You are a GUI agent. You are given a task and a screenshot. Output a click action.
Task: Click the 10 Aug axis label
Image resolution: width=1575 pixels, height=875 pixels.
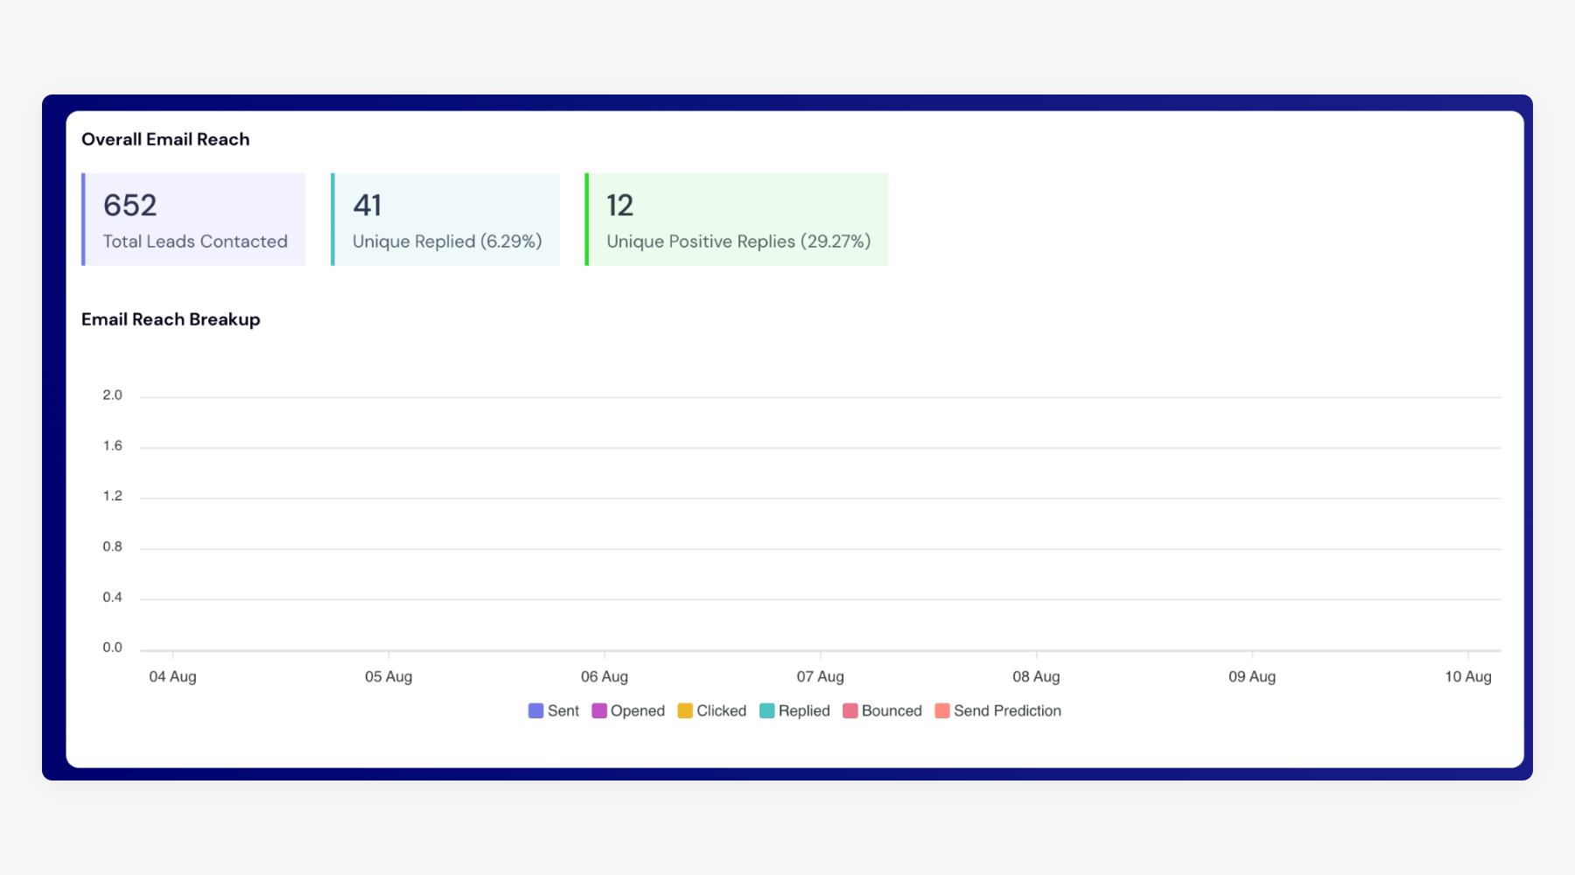click(1468, 676)
